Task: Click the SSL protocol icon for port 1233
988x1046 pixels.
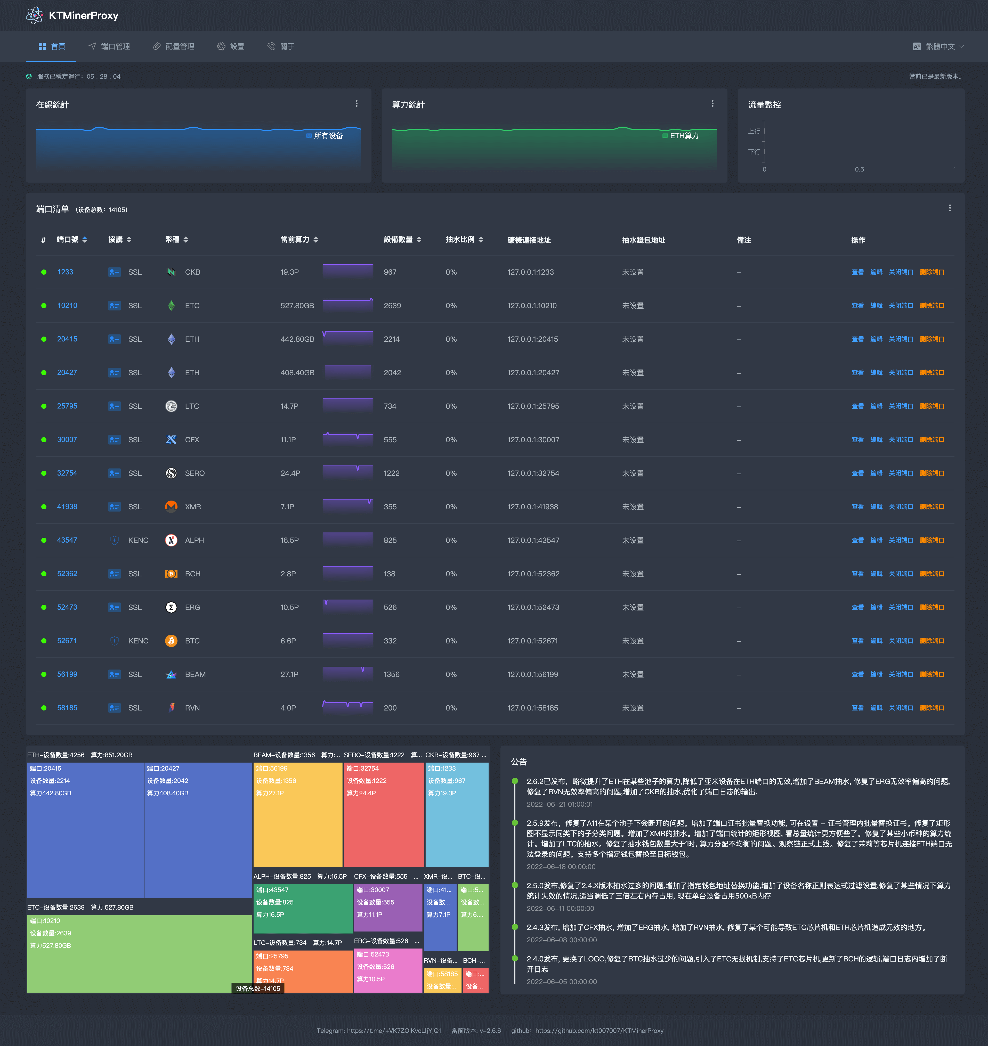Action: (114, 272)
